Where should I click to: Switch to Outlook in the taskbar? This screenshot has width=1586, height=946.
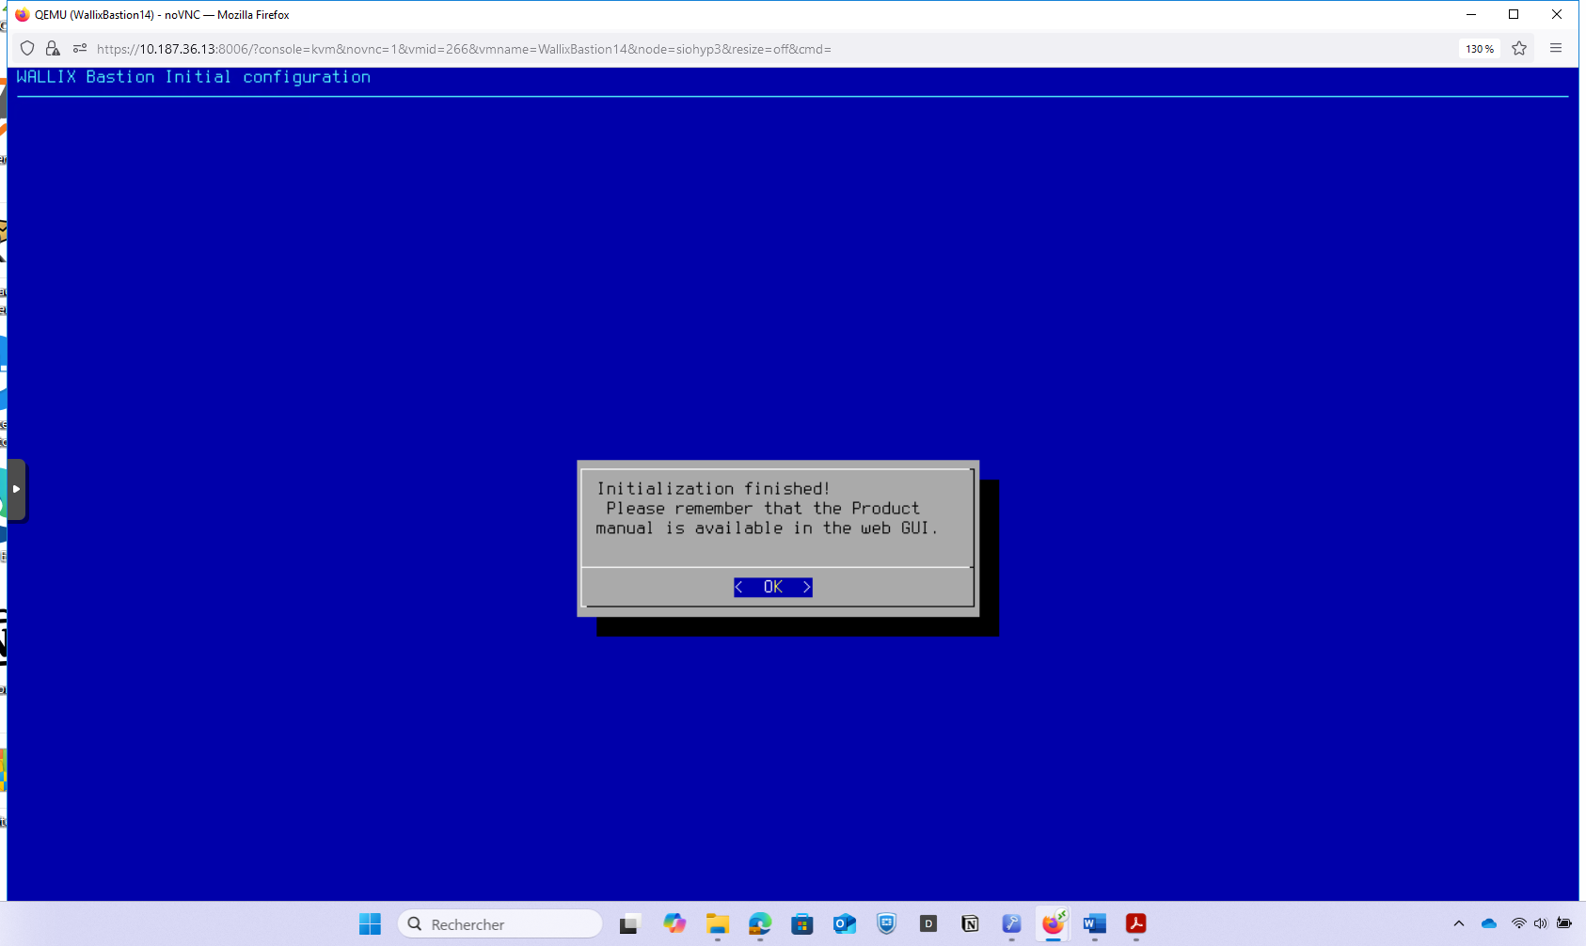(x=844, y=924)
